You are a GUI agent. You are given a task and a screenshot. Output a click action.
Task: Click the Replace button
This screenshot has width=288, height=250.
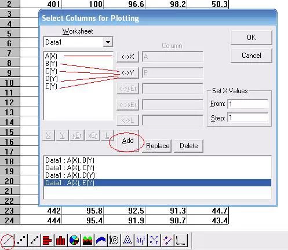(157, 146)
